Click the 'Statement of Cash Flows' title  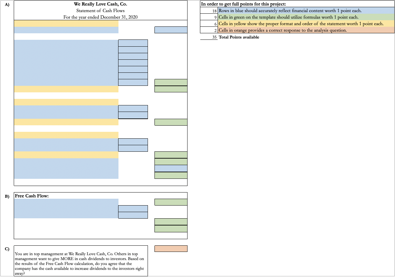coord(100,11)
